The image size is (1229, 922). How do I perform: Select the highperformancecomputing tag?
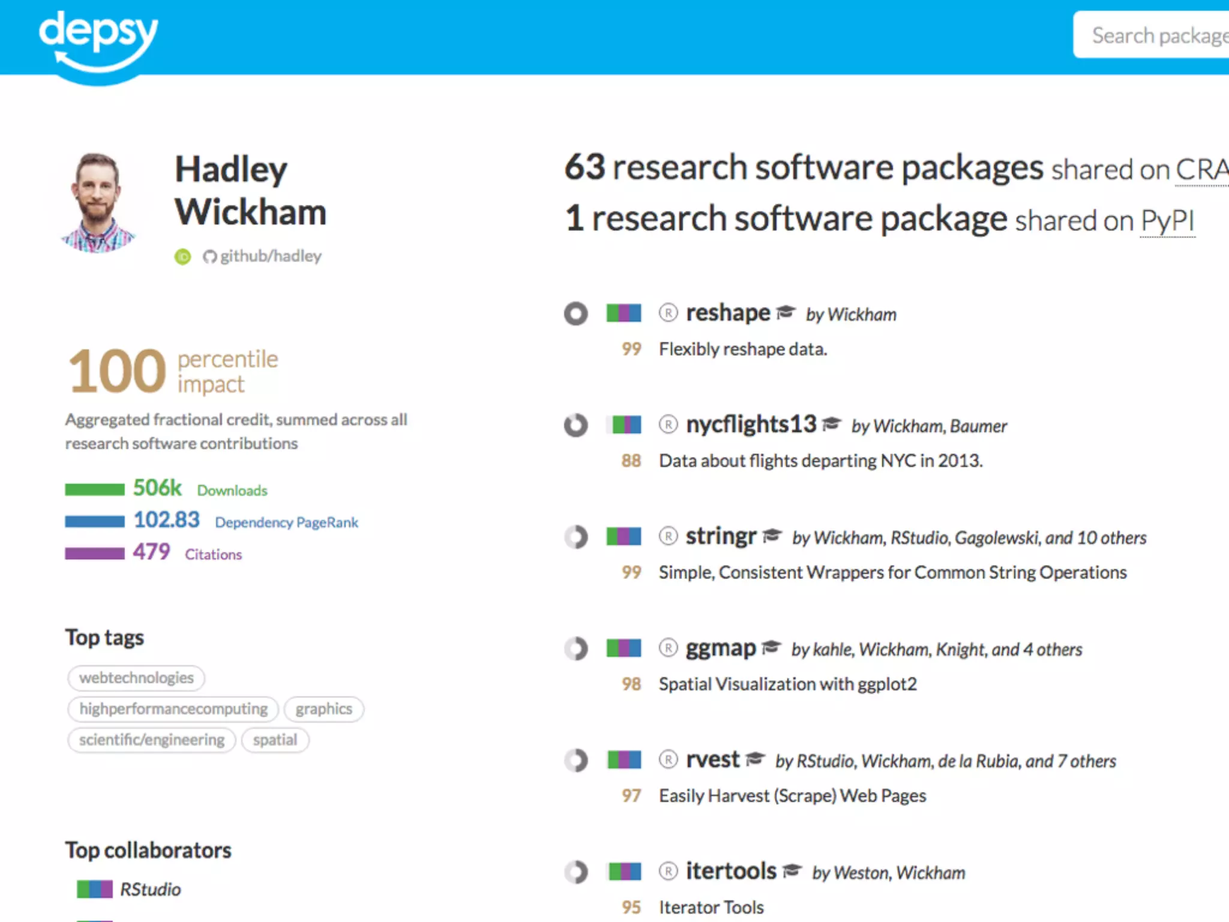173,709
